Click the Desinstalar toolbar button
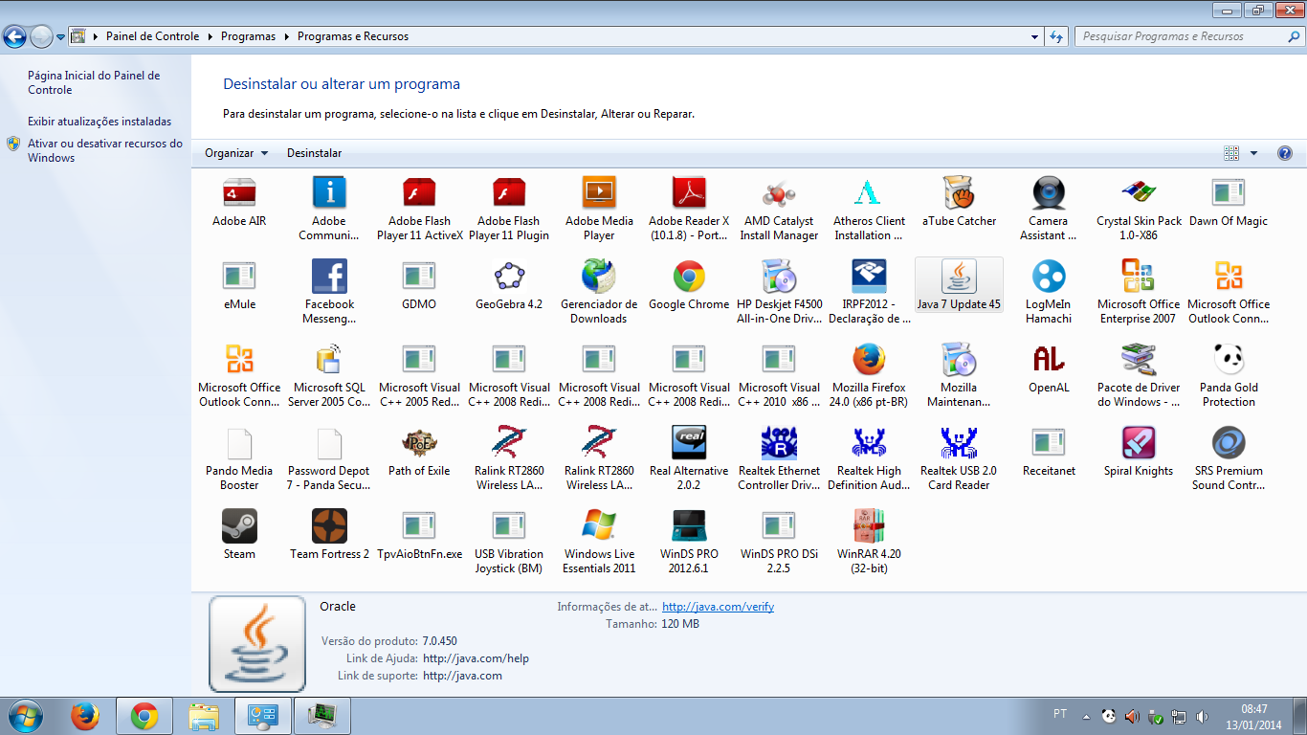1307x735 pixels. click(314, 153)
